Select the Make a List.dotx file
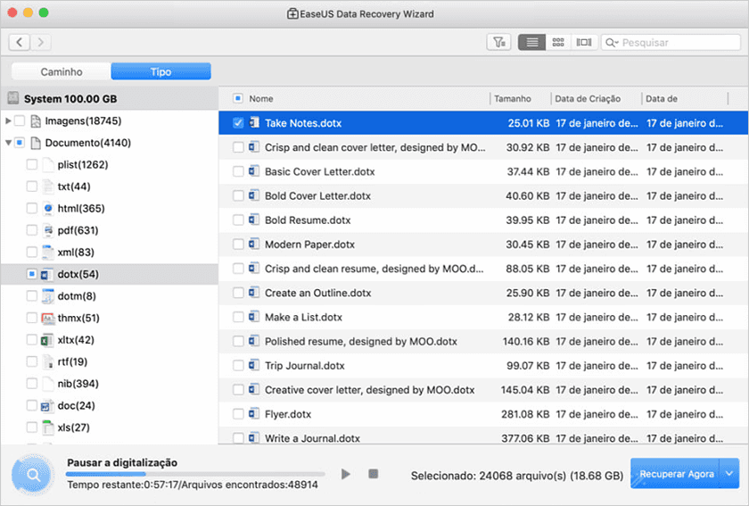Image resolution: width=749 pixels, height=506 pixels. pos(483,317)
